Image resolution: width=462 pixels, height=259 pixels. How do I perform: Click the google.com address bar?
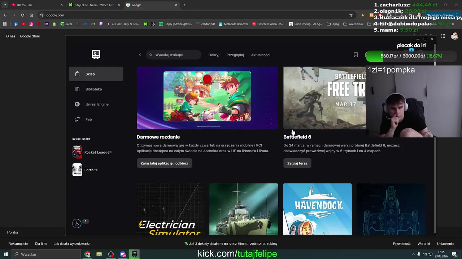[195, 15]
